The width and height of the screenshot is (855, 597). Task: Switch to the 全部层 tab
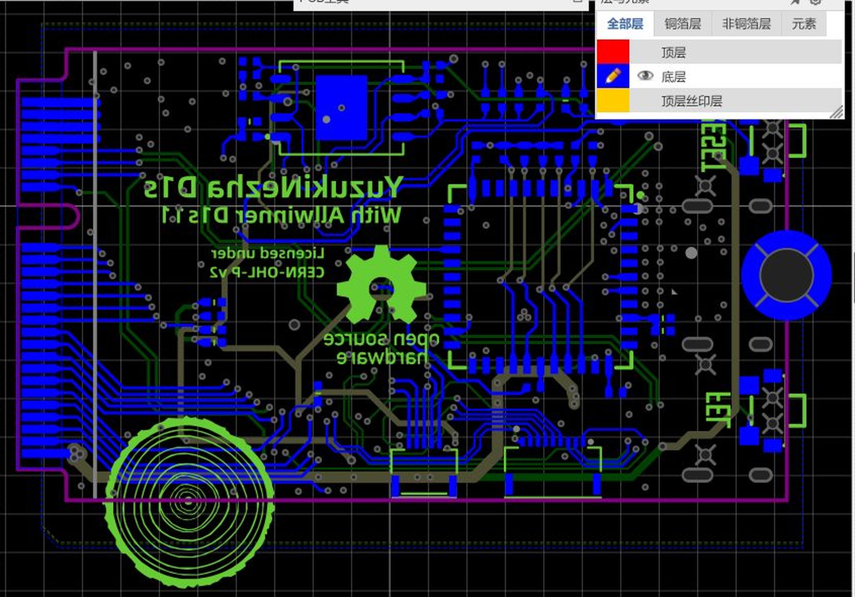coord(625,24)
